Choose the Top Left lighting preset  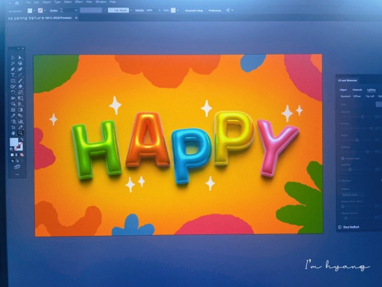click(x=370, y=96)
